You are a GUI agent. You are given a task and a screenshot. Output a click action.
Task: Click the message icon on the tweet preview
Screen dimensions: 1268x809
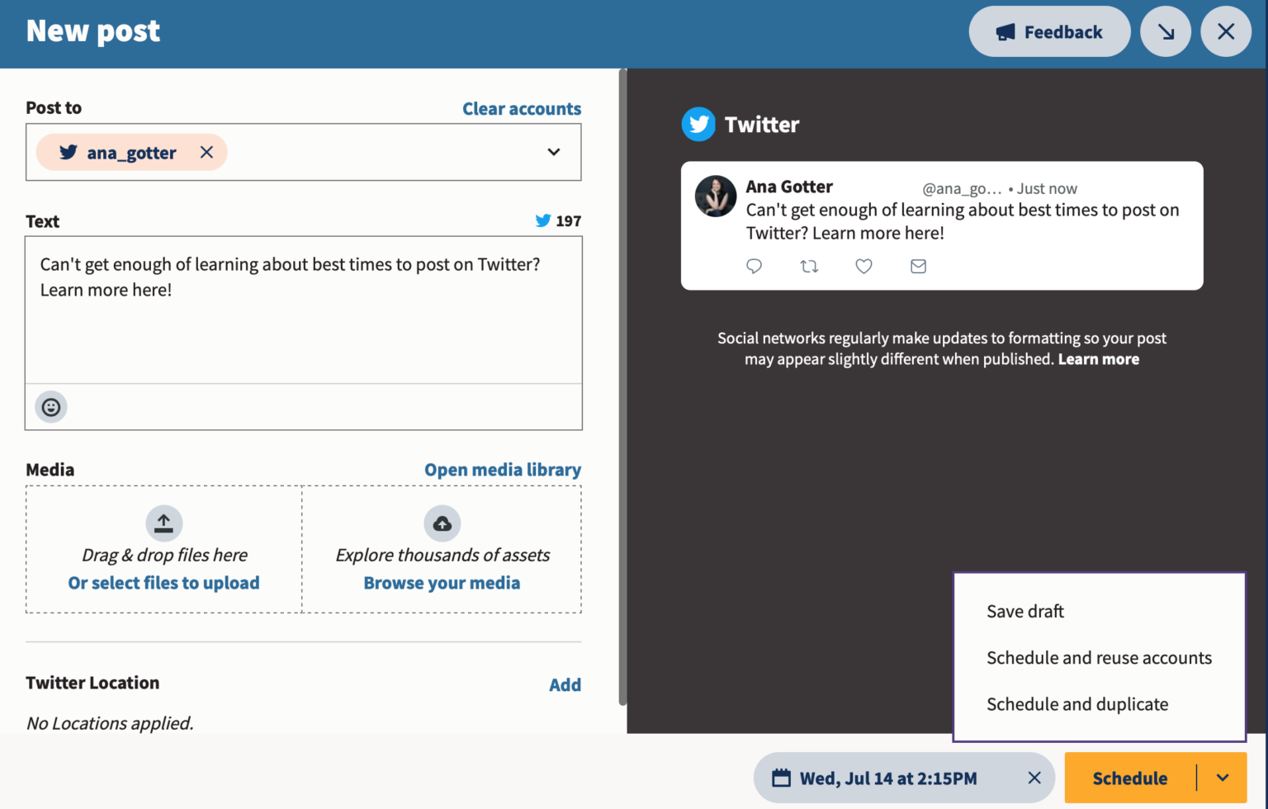click(x=918, y=266)
